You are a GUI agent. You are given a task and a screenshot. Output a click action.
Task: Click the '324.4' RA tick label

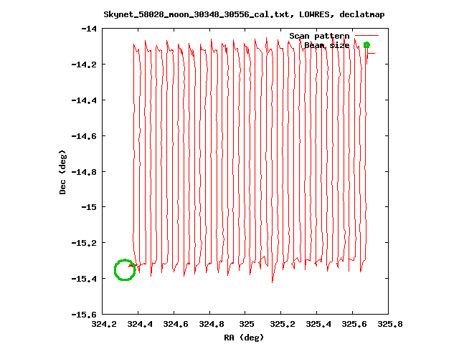(x=140, y=324)
